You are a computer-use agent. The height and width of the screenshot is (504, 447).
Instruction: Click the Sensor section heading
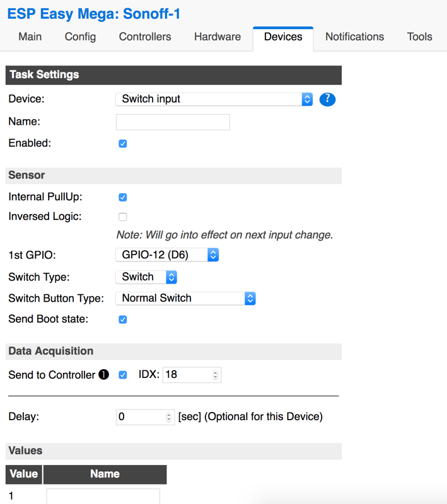[x=173, y=176]
